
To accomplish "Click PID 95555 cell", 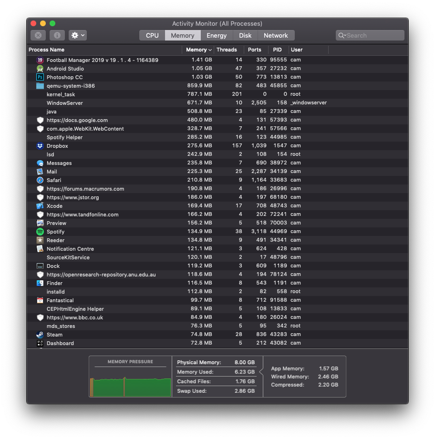I will (279, 60).
